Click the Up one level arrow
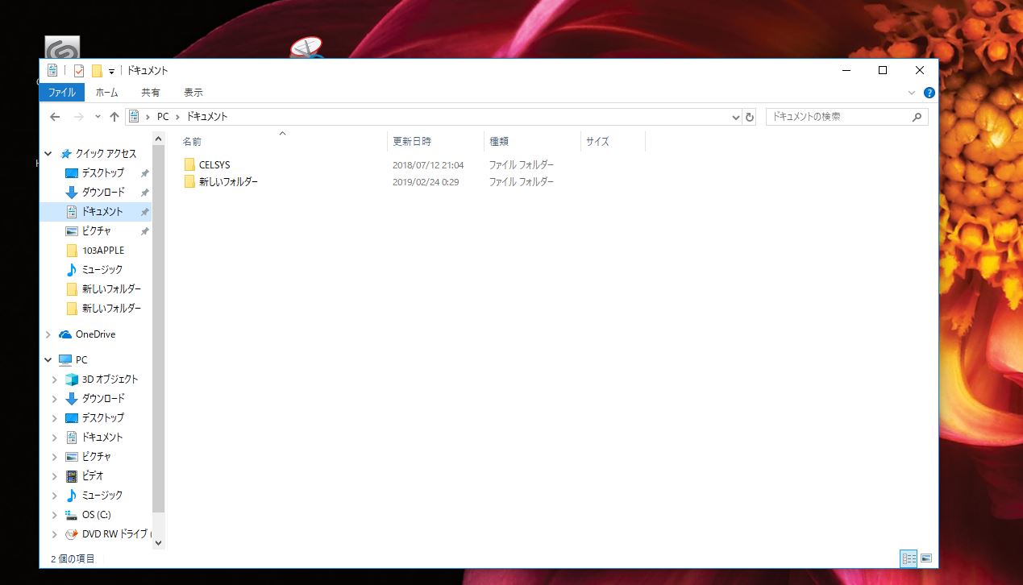The height and width of the screenshot is (585, 1023). 114,117
